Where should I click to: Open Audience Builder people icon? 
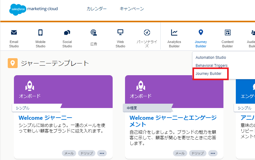(x=253, y=32)
